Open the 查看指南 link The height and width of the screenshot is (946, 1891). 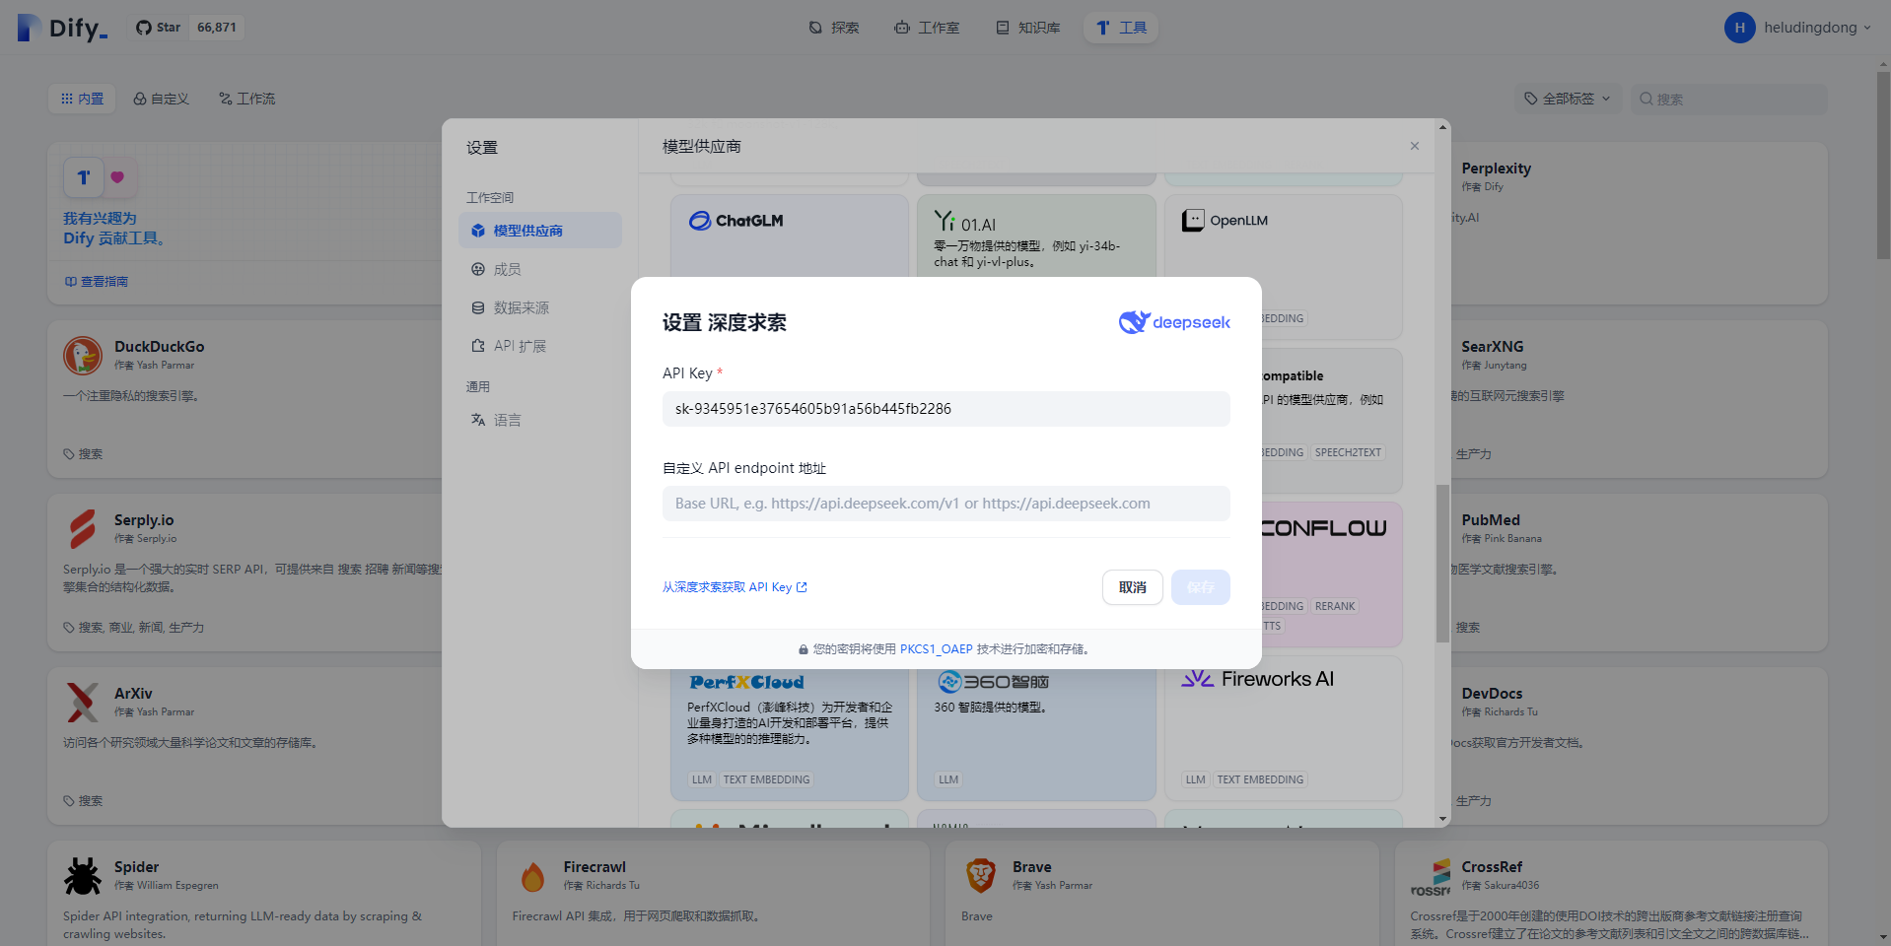97,282
